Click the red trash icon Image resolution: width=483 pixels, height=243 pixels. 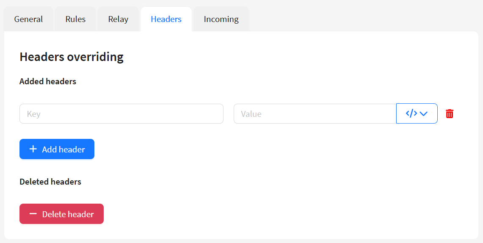point(450,113)
